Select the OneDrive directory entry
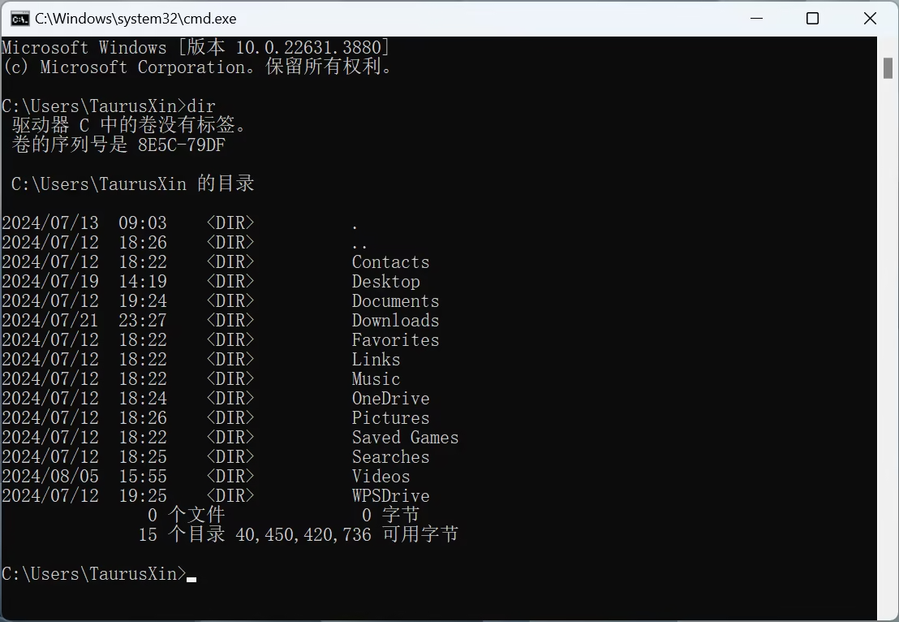The height and width of the screenshot is (622, 899). coord(390,398)
